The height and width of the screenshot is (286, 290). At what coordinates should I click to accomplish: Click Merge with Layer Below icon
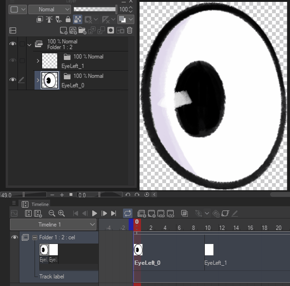(101, 31)
